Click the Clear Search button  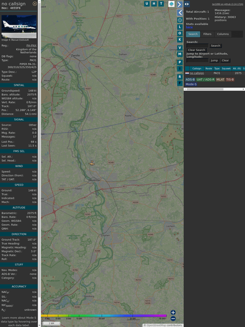click(197, 50)
